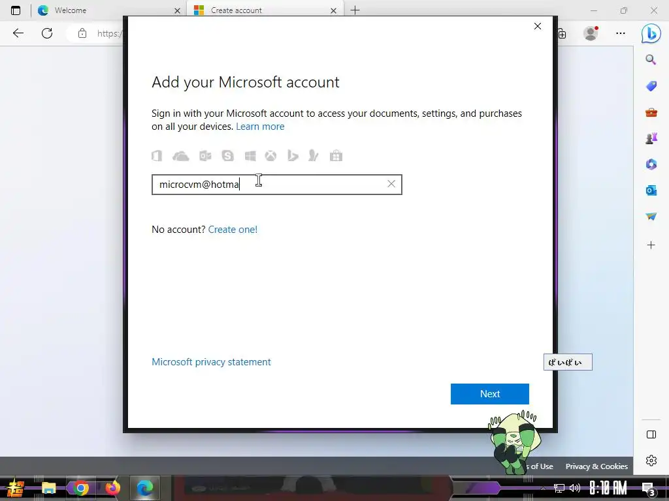
Task: Open the Start menu on the taskbar
Action: 16,488
